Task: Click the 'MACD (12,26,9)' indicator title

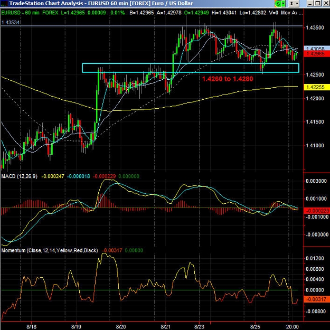Action: (20, 176)
